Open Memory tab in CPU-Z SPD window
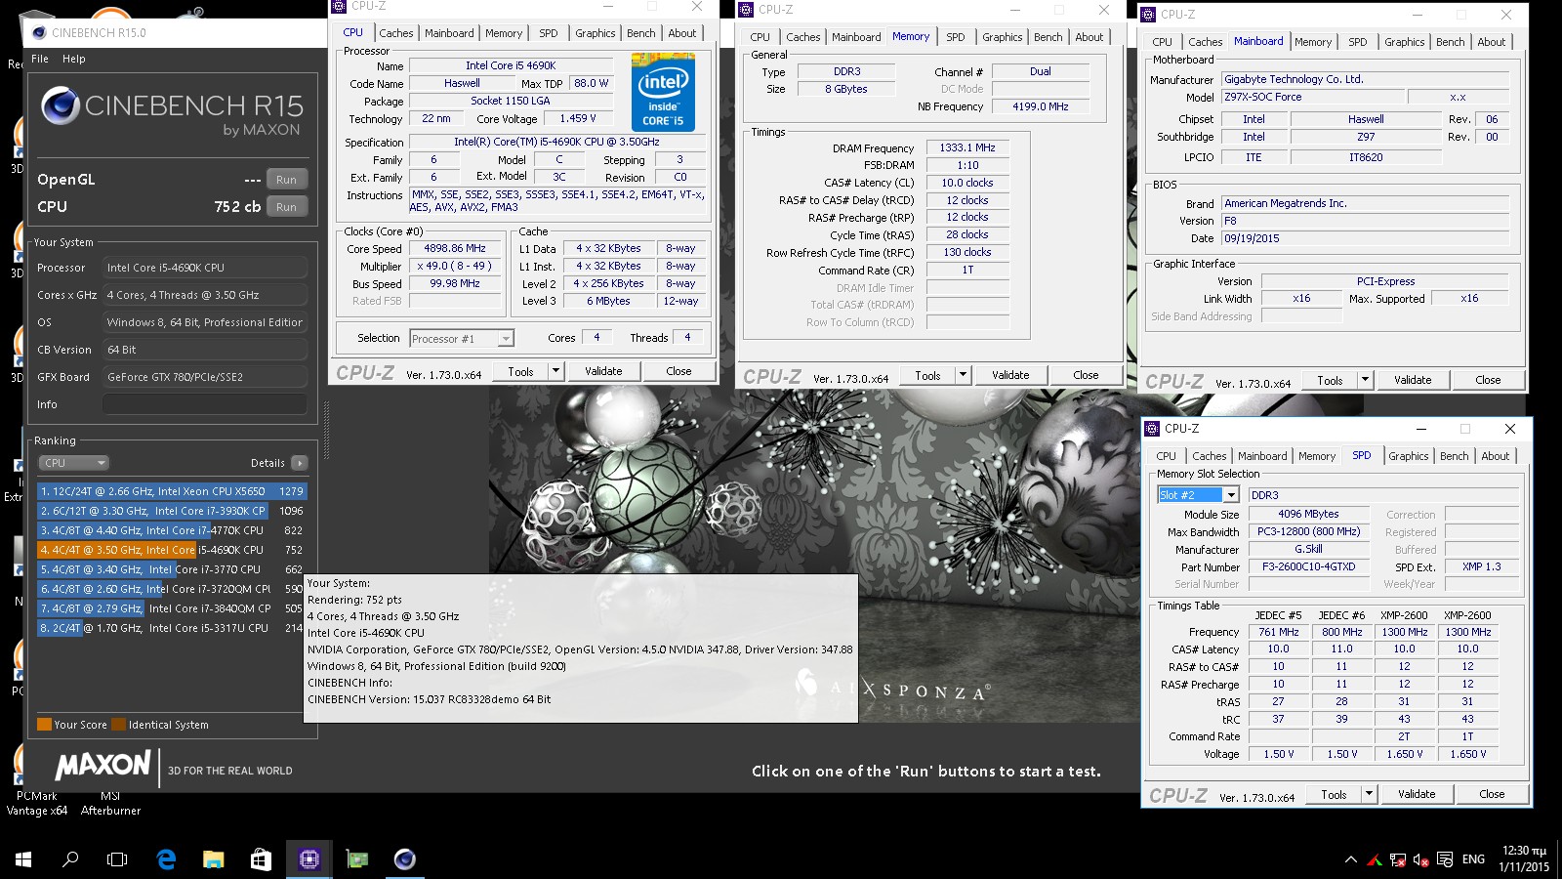1562x879 pixels. tap(1317, 456)
